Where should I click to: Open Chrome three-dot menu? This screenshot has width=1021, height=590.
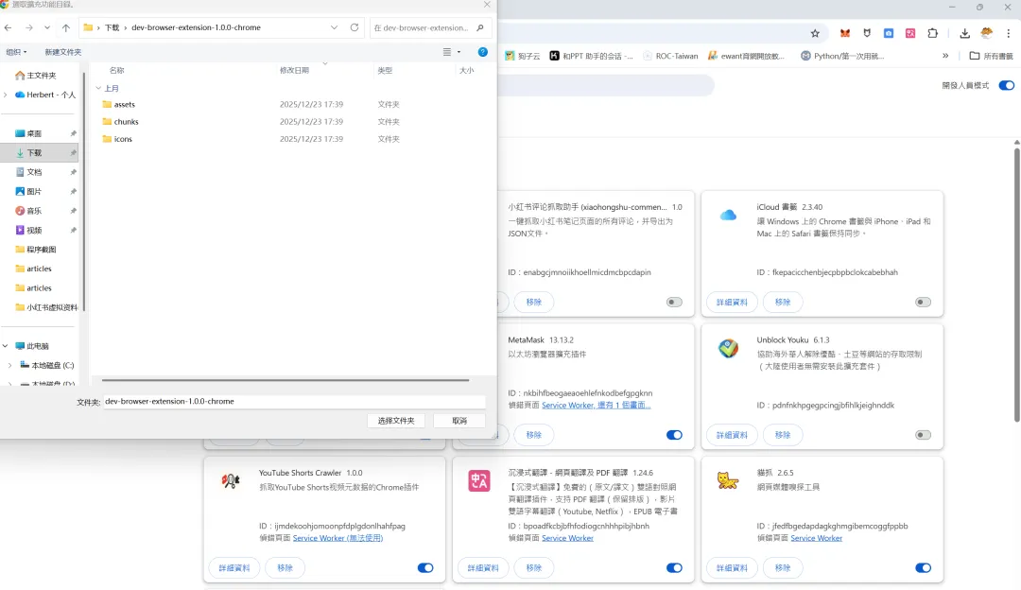[1008, 33]
